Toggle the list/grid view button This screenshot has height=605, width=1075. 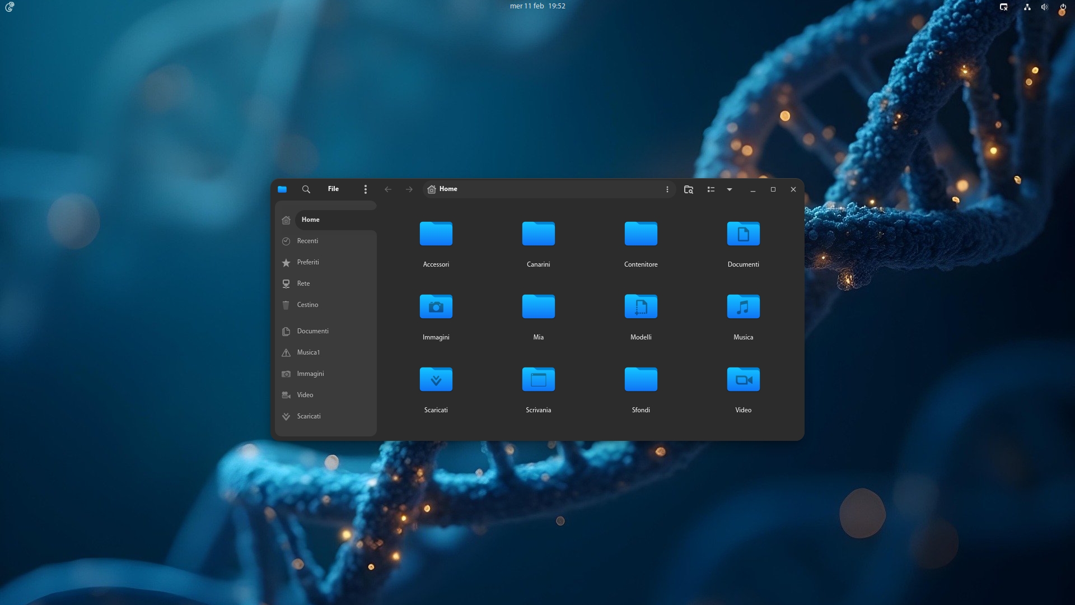[711, 189]
